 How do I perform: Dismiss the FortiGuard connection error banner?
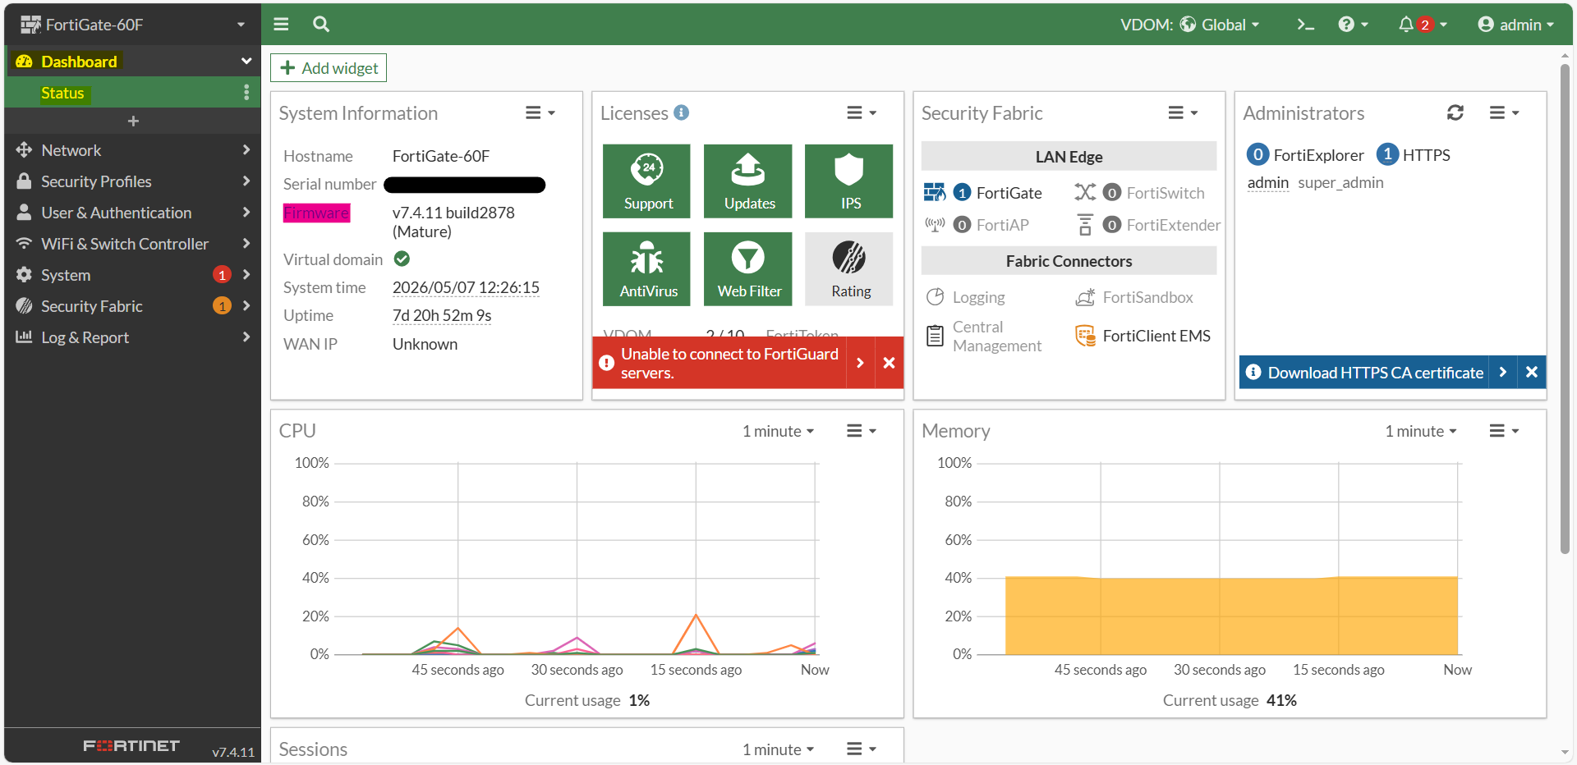point(889,363)
